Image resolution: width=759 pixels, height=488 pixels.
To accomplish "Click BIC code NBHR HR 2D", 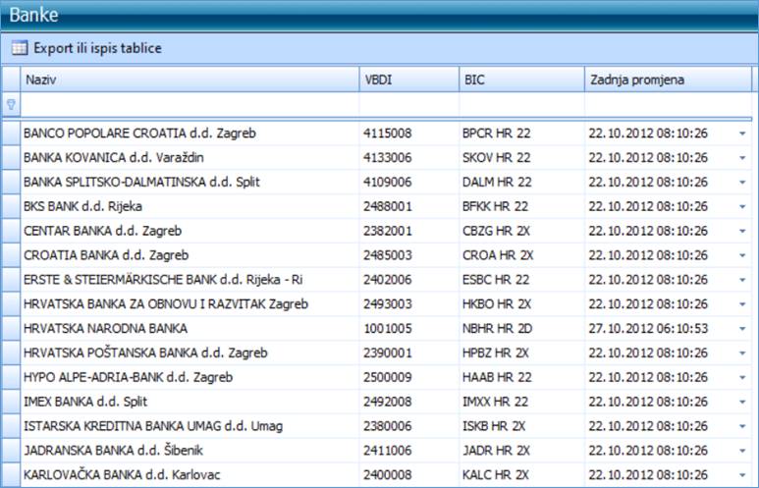I will click(x=497, y=328).
